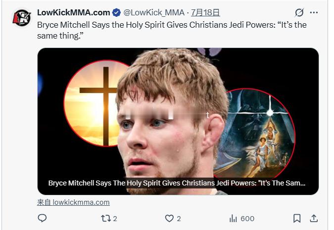Open the LowKickMMA.com display name
Screen dimensions: 334x230
[x=74, y=12]
